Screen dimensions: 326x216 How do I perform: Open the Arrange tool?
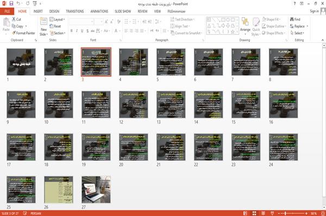[245, 26]
